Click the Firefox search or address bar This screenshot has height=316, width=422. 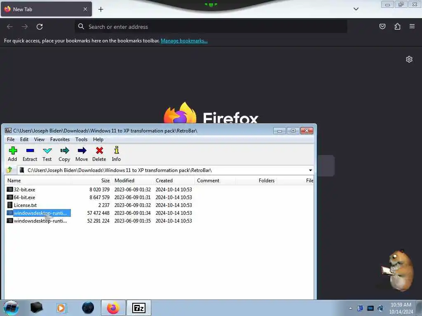pyautogui.click(x=211, y=27)
